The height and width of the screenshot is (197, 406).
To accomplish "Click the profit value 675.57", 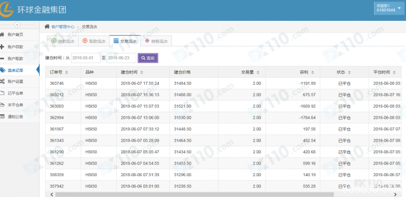I will [x=309, y=95].
